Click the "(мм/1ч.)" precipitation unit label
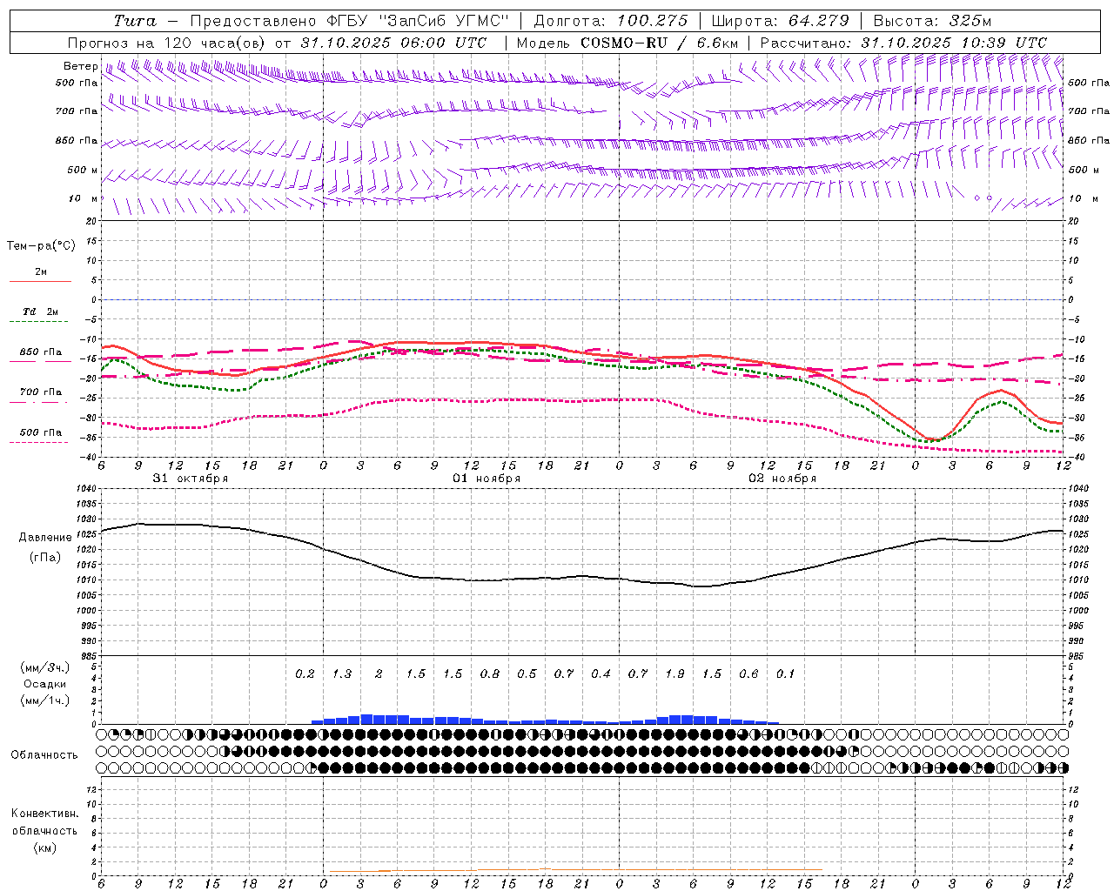The width and height of the screenshot is (1114, 891). click(x=45, y=700)
